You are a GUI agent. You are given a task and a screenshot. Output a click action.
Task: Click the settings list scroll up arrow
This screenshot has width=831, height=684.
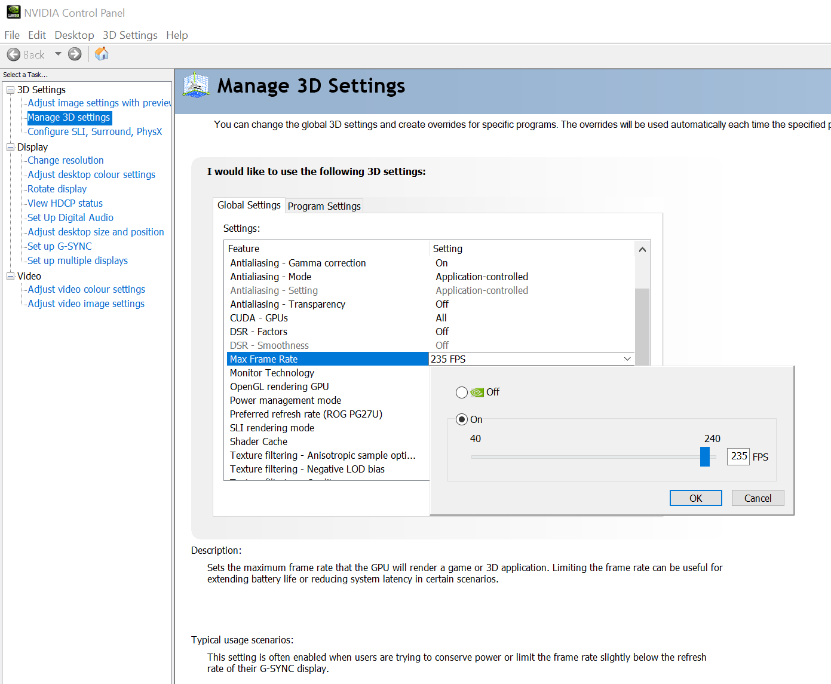point(642,249)
